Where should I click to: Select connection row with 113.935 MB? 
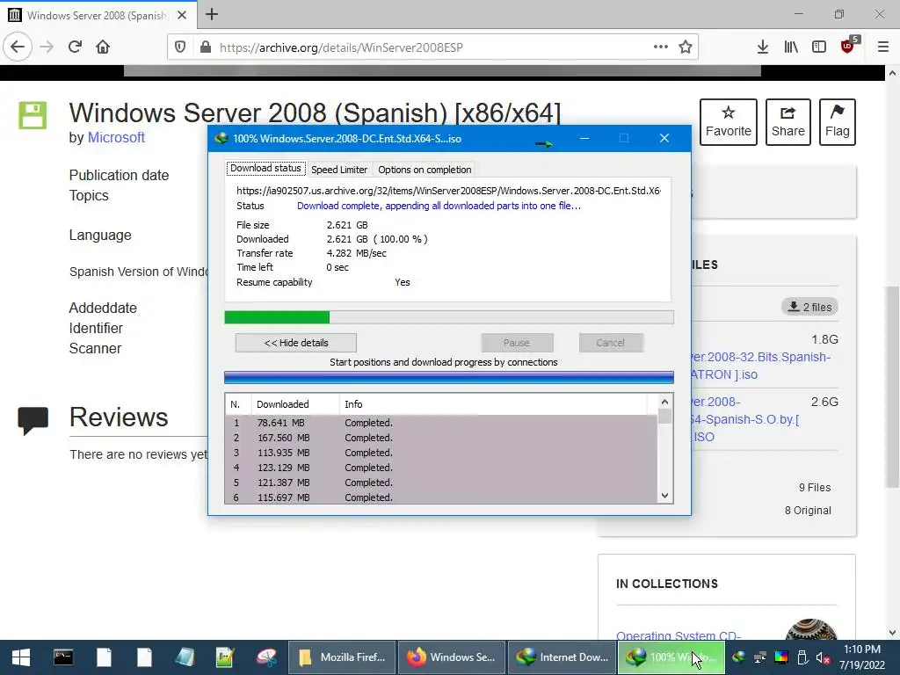[441, 453]
